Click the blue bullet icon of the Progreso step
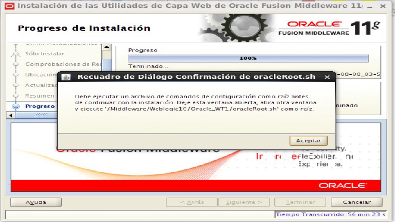The width and height of the screenshot is (395, 222). pos(16,106)
